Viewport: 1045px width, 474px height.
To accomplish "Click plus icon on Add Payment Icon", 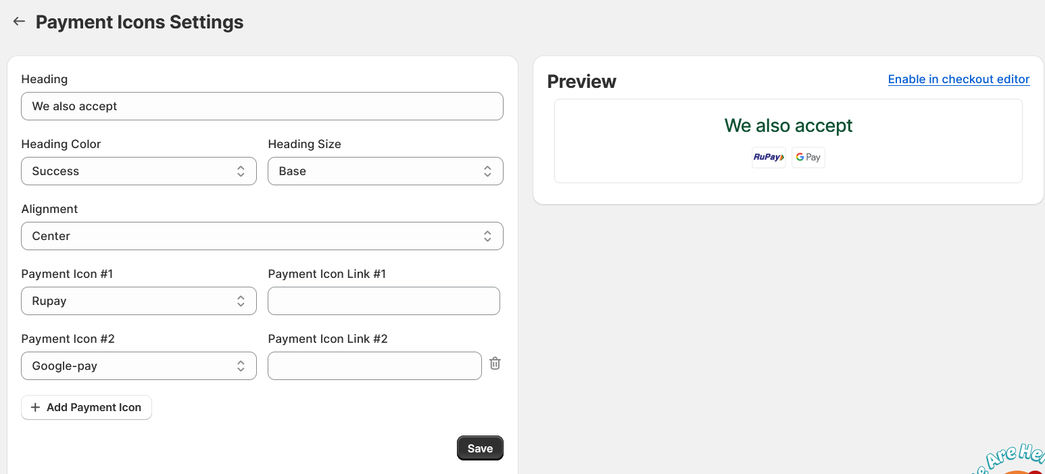I will [x=36, y=408].
